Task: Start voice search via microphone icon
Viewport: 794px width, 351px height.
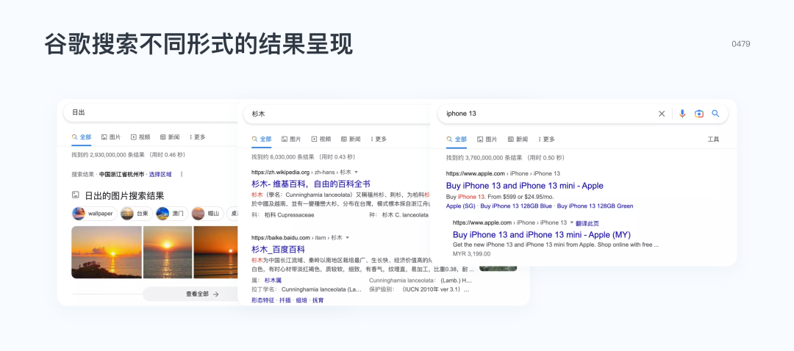Action: point(682,114)
